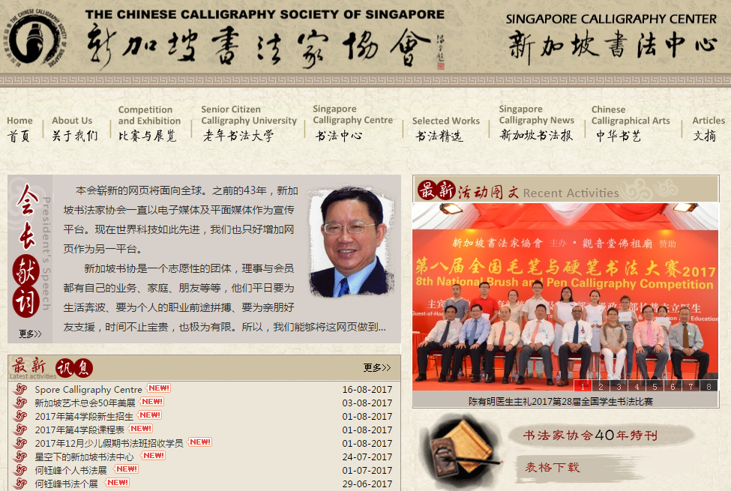Open Singapore Calligraphy News section

tap(536, 123)
